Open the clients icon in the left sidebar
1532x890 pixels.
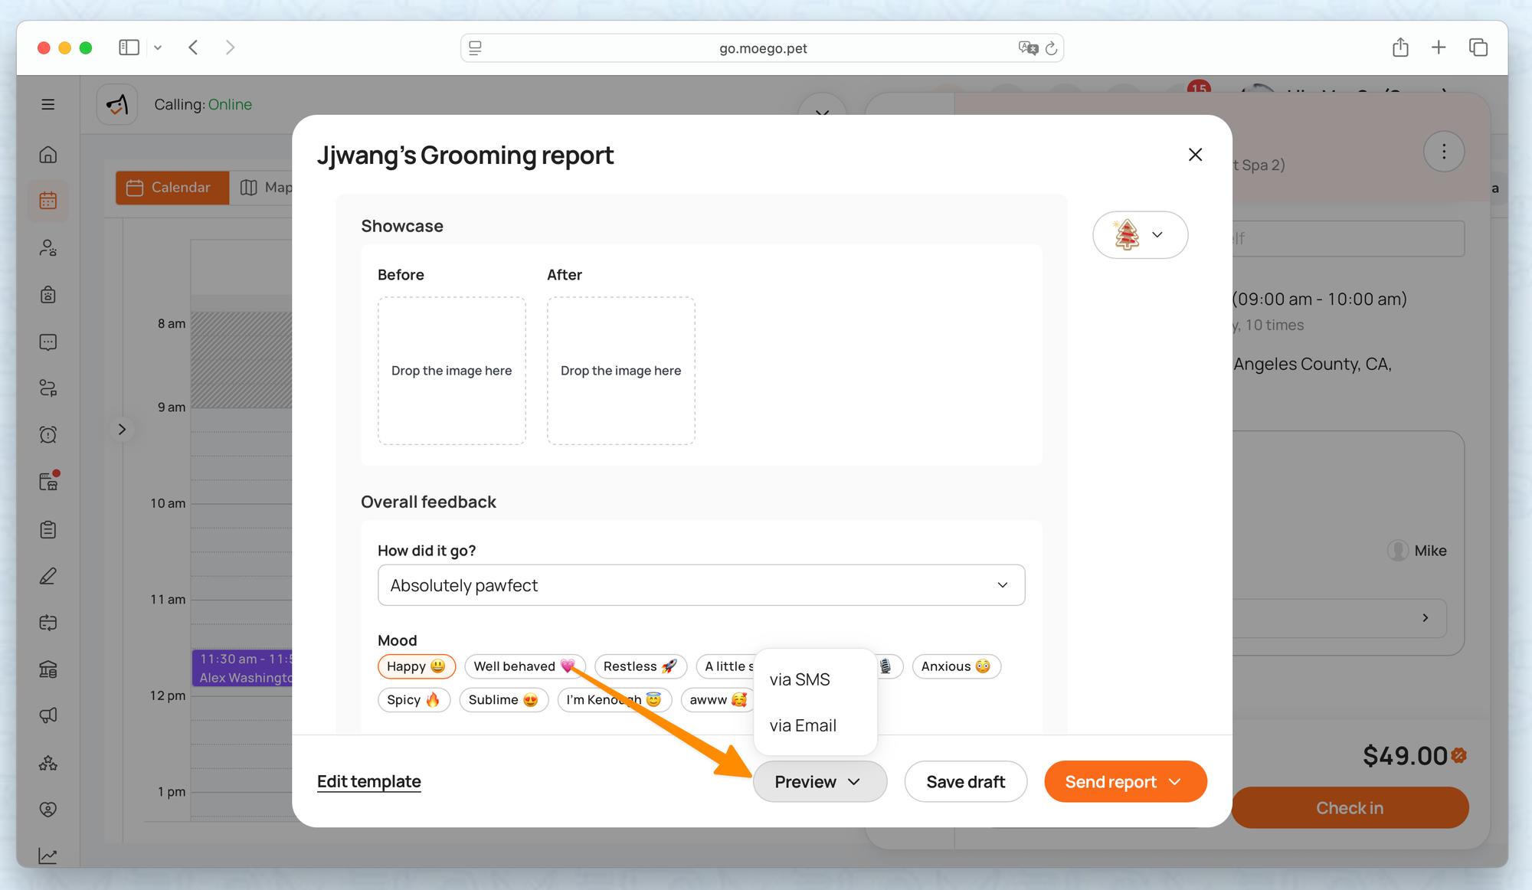click(x=48, y=247)
